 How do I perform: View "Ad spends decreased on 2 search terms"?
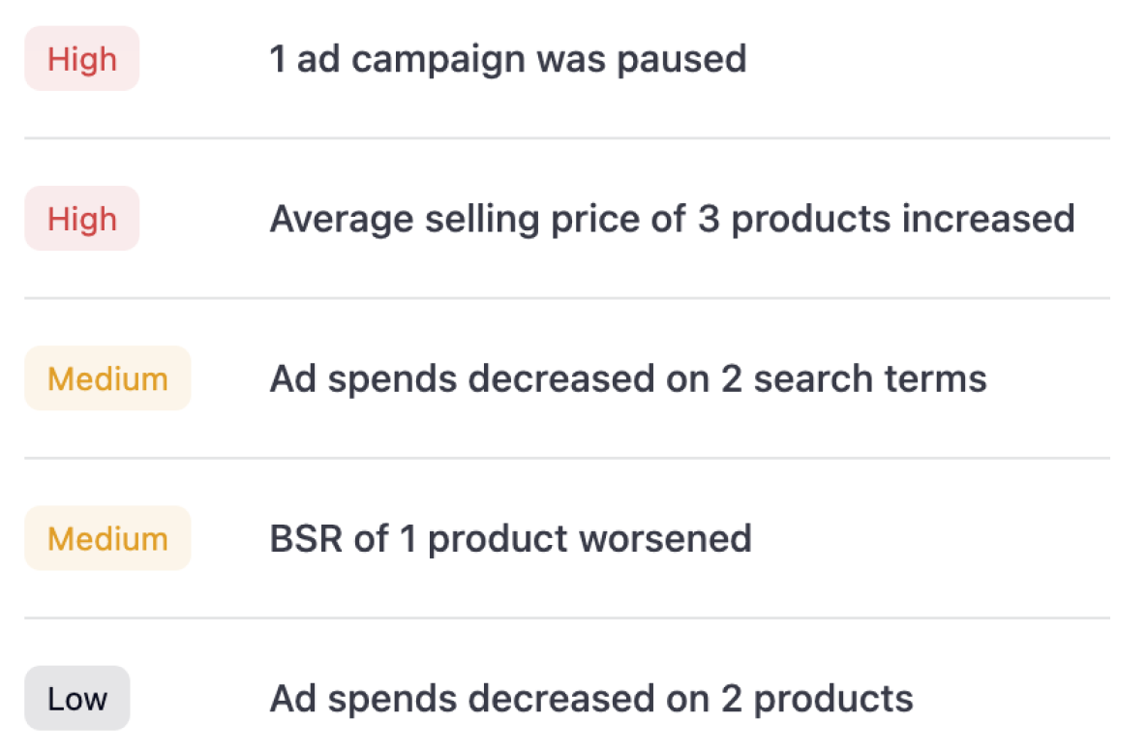click(x=627, y=378)
